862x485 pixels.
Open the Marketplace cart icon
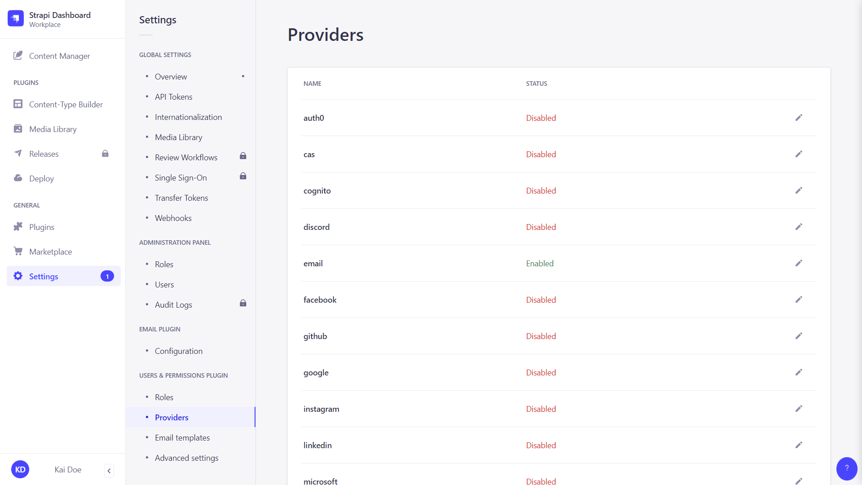[18, 251]
